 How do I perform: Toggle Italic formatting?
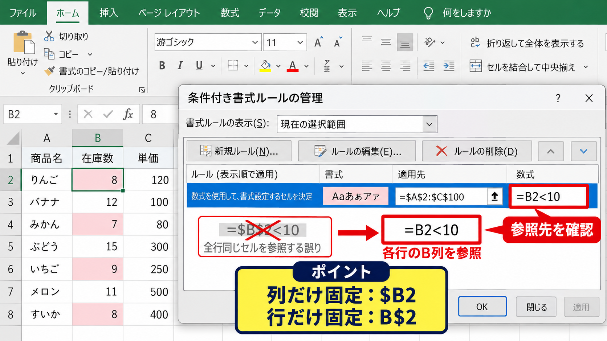180,66
